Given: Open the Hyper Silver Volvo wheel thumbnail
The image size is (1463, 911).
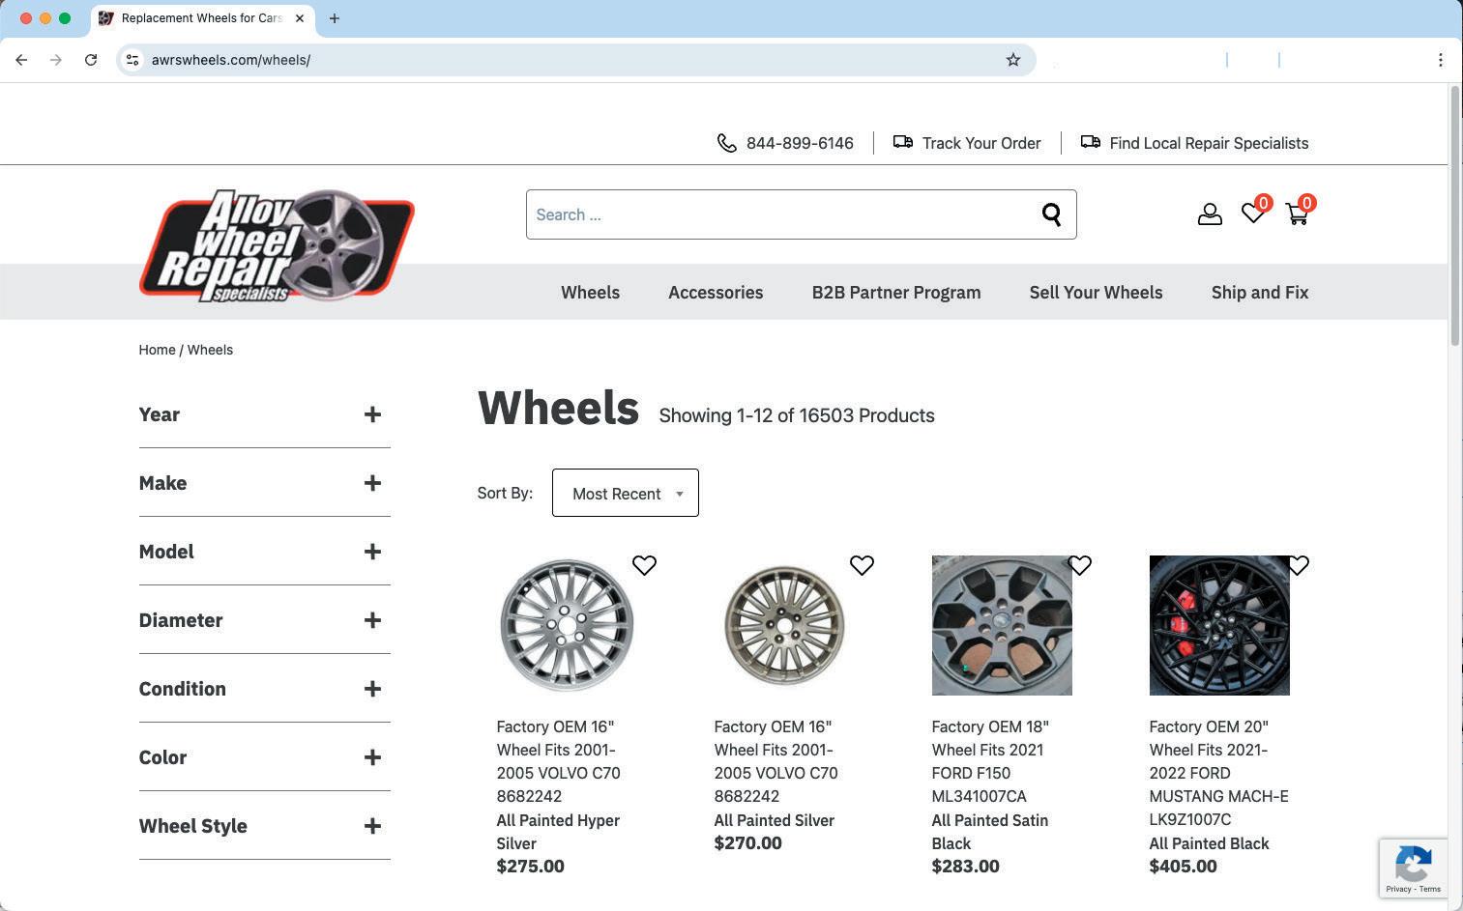Looking at the screenshot, I should [x=567, y=625].
